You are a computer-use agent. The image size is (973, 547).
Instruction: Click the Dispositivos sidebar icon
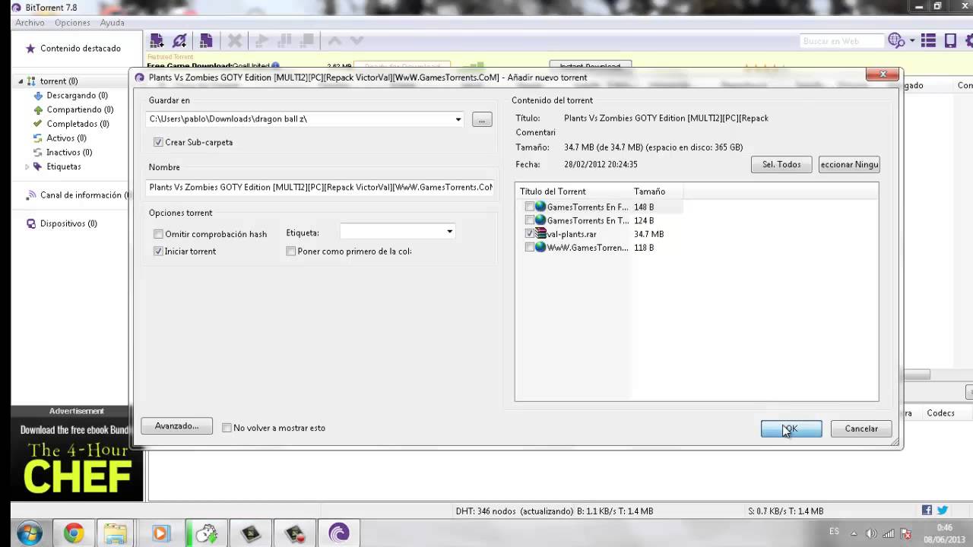pyautogui.click(x=31, y=223)
